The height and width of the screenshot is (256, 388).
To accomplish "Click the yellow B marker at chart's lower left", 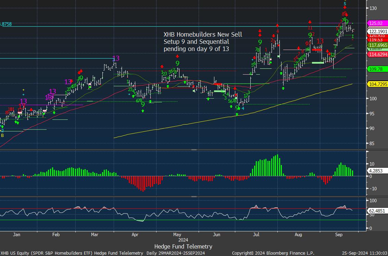I will (x=2, y=136).
